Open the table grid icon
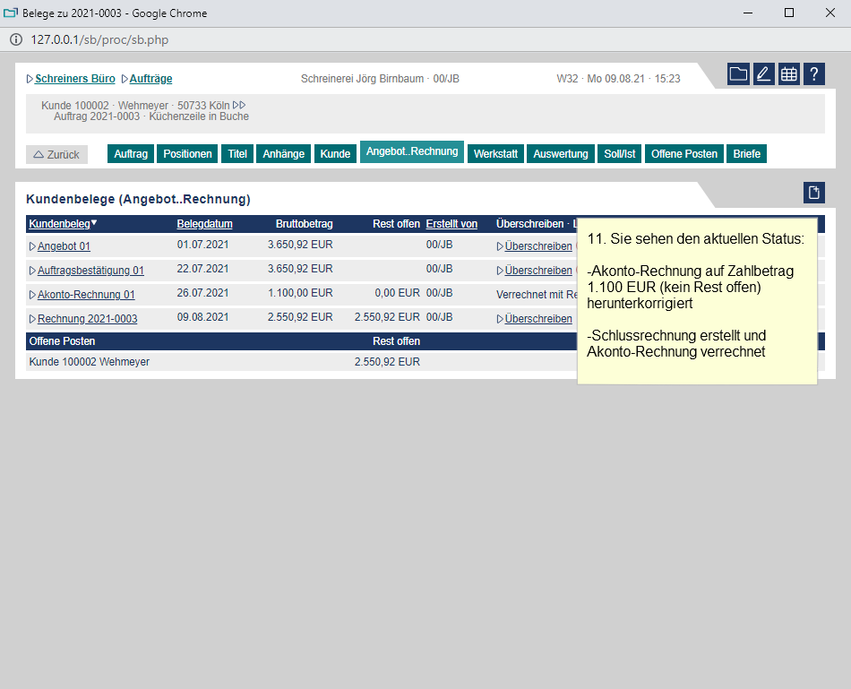Screen dimensions: 851x689 pyautogui.click(x=788, y=74)
